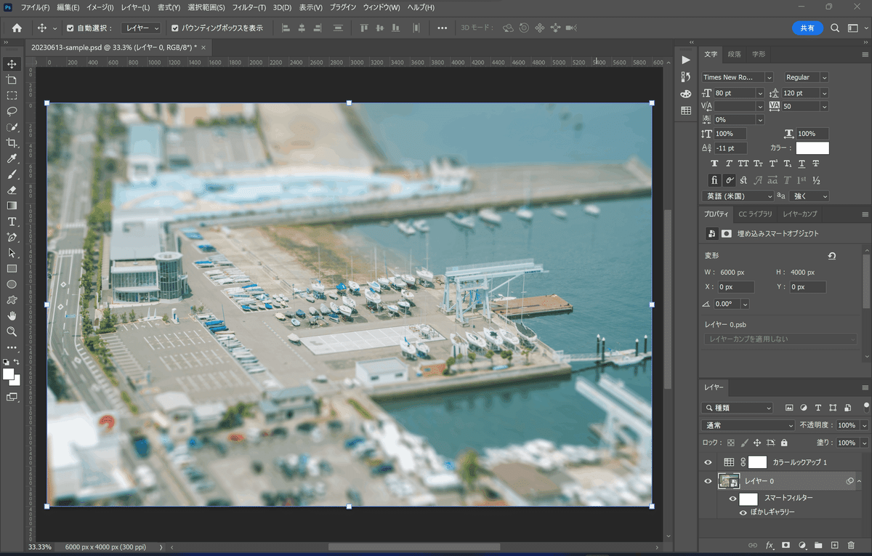This screenshot has width=872, height=556.
Task: Select the Brush tool
Action: click(12, 174)
